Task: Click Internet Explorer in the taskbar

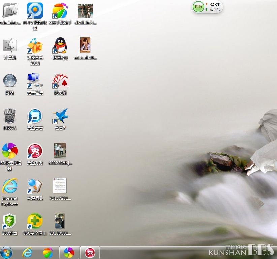Action: [x=27, y=252]
